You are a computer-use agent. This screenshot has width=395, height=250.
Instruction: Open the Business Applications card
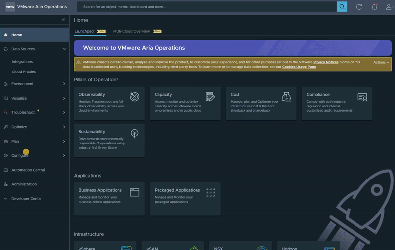click(x=109, y=199)
